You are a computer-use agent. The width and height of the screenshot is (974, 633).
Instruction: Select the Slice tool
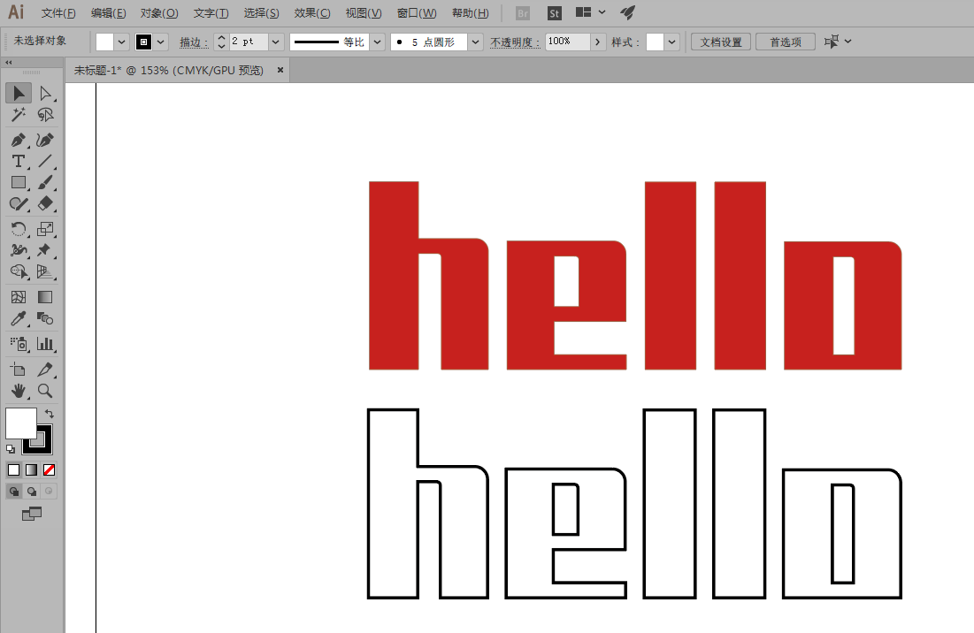[45, 370]
